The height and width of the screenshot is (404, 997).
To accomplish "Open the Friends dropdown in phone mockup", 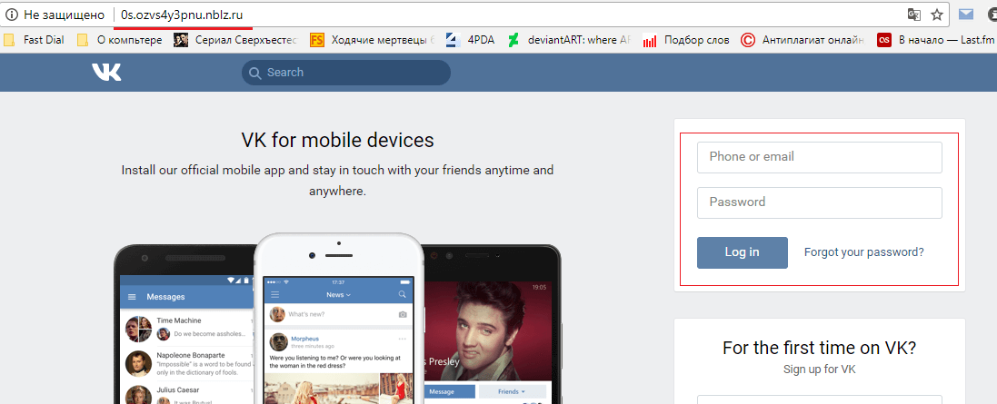I will [x=513, y=391].
